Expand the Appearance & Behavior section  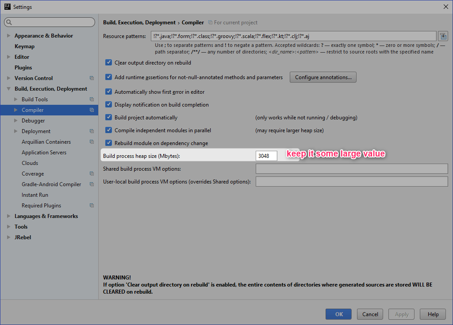point(9,35)
